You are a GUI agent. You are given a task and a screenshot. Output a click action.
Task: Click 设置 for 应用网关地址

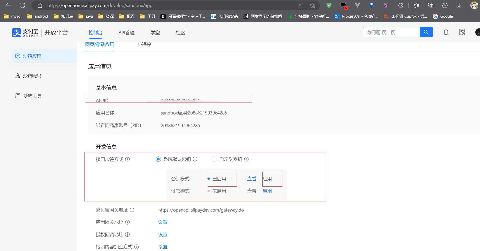[x=163, y=222]
